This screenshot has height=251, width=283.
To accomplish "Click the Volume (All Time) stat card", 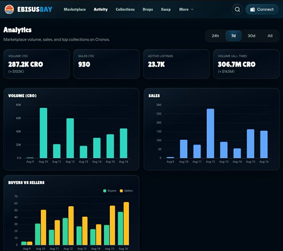I will coord(246,64).
